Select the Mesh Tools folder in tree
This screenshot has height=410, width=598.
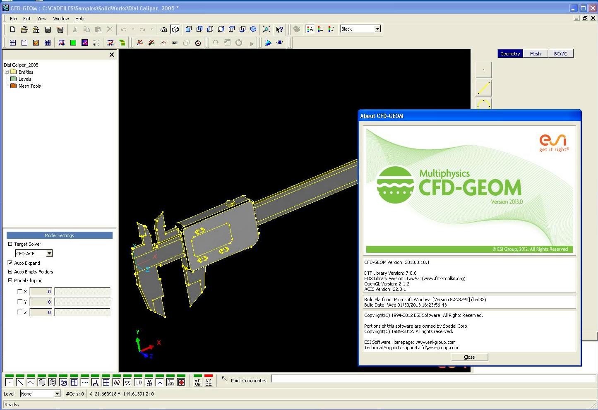click(29, 86)
